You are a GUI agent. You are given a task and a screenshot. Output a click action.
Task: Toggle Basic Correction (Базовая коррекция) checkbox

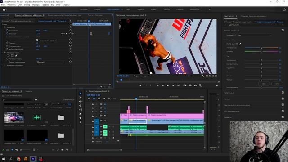pos(283,30)
